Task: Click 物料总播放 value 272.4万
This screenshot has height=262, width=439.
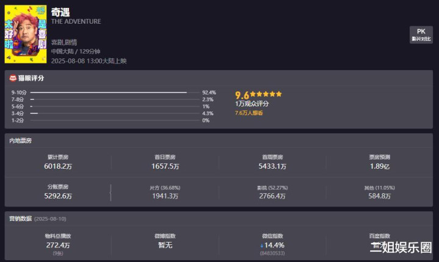Action: (58, 245)
